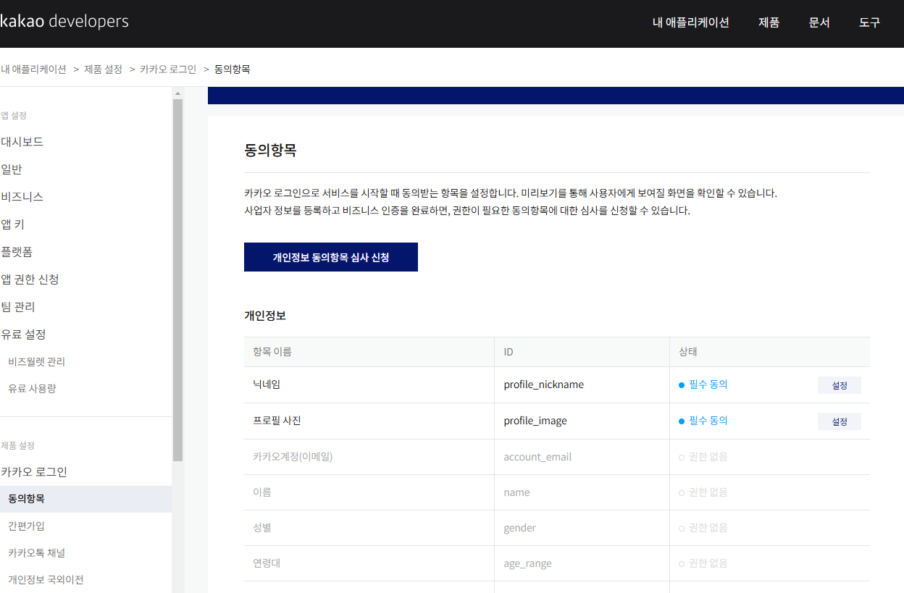Open 대시보드 in the sidebar
The width and height of the screenshot is (904, 593).
tap(22, 142)
